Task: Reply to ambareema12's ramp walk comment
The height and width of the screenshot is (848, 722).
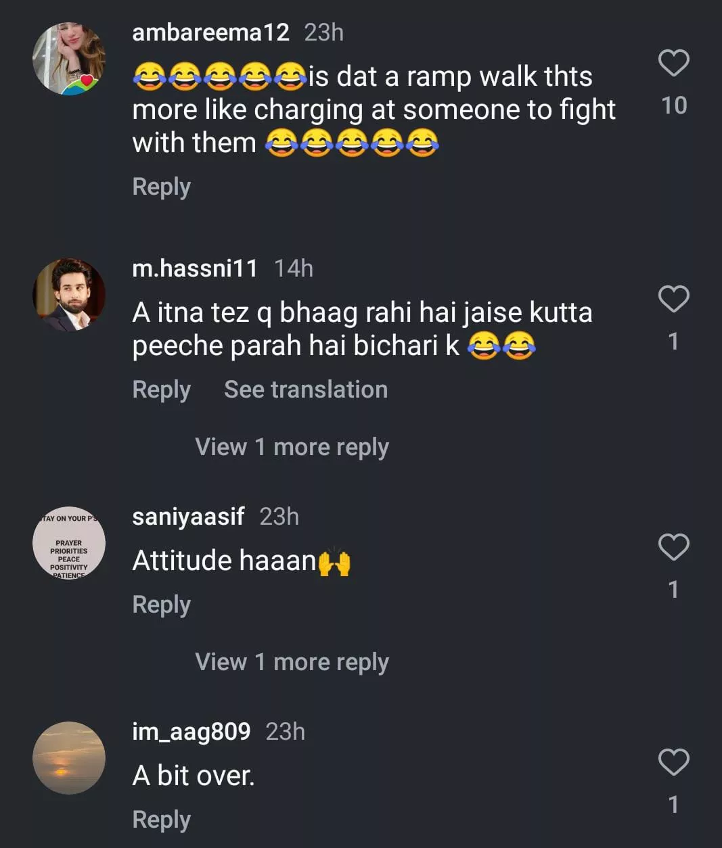Action: tap(161, 187)
